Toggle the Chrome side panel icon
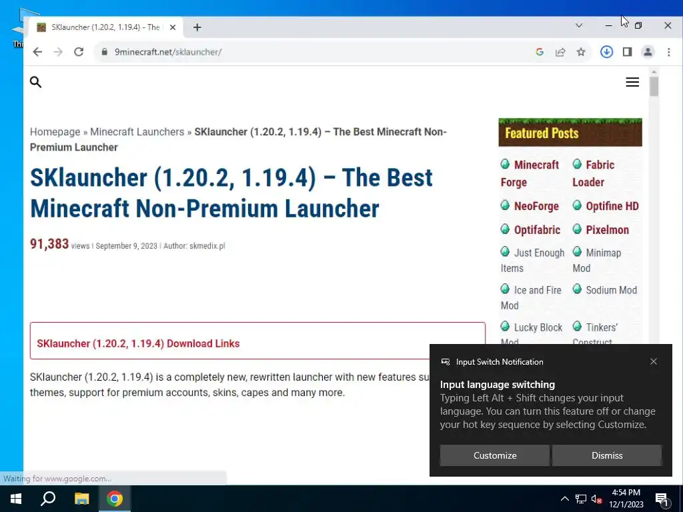Image resolution: width=683 pixels, height=512 pixels. 627,52
